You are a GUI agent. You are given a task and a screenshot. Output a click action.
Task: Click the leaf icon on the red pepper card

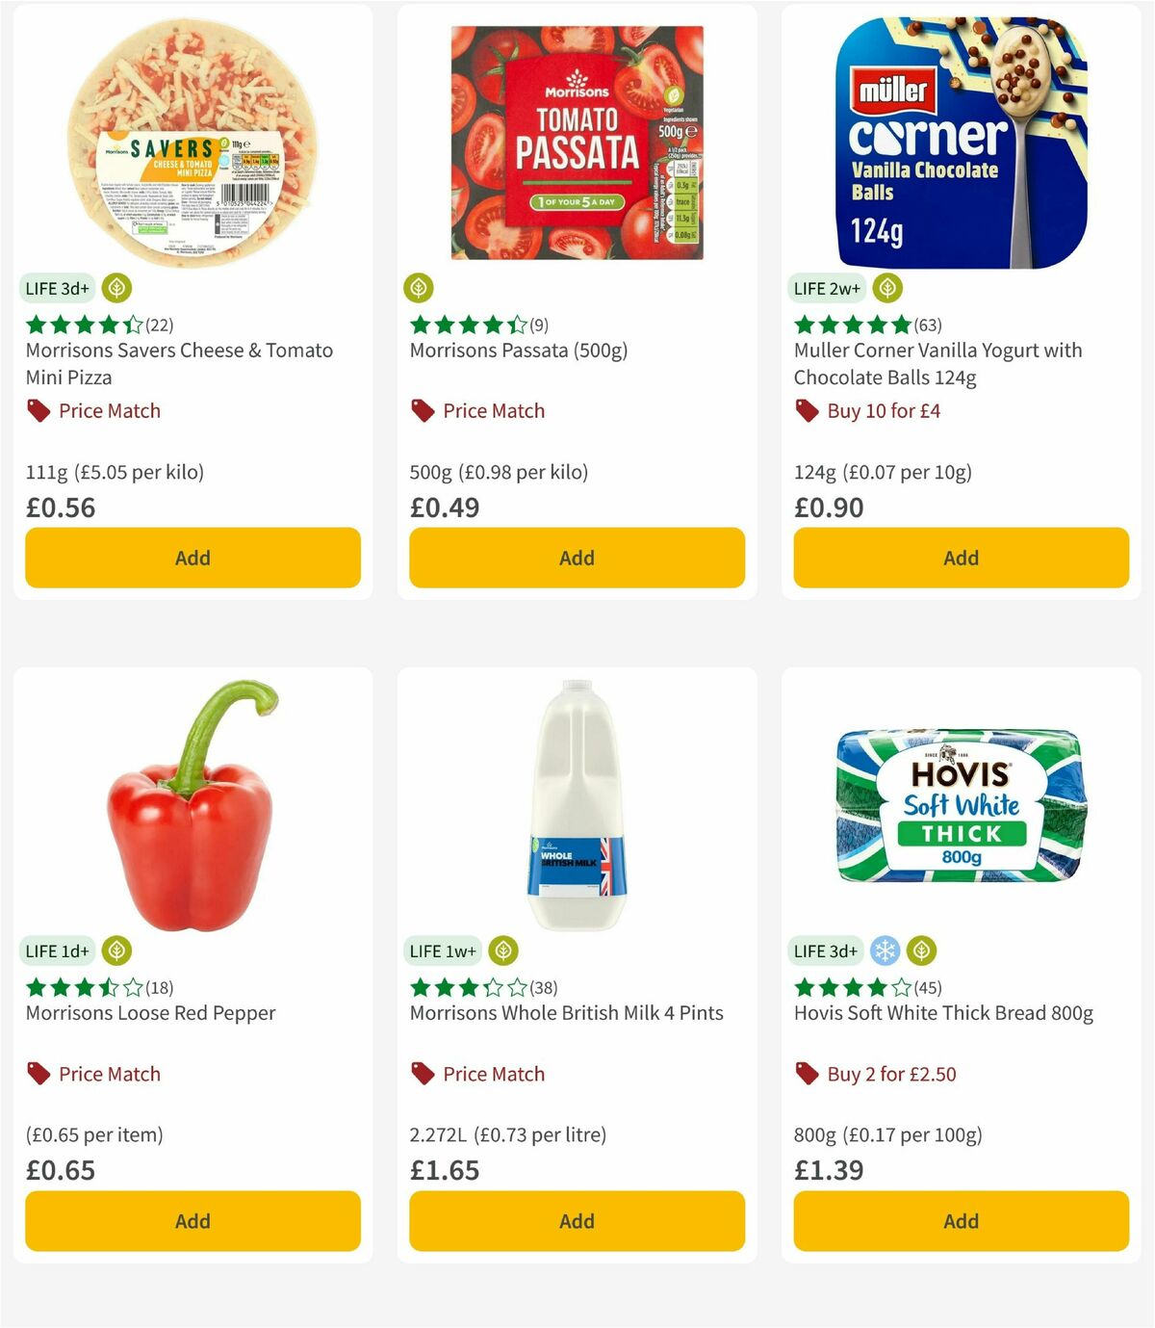click(116, 950)
